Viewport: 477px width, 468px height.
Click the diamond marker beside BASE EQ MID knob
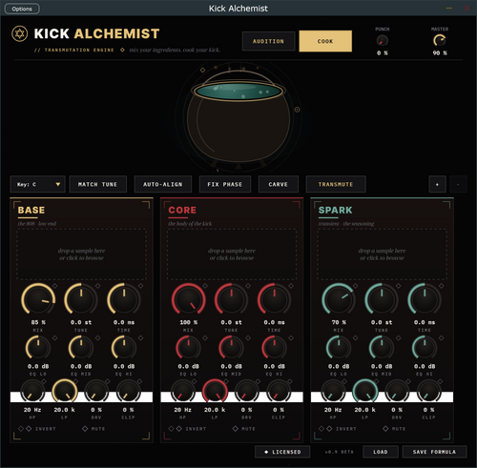(x=97, y=338)
